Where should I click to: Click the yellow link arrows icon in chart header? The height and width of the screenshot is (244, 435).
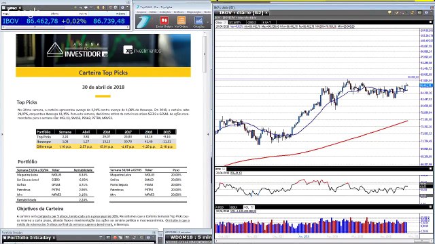[412, 12]
